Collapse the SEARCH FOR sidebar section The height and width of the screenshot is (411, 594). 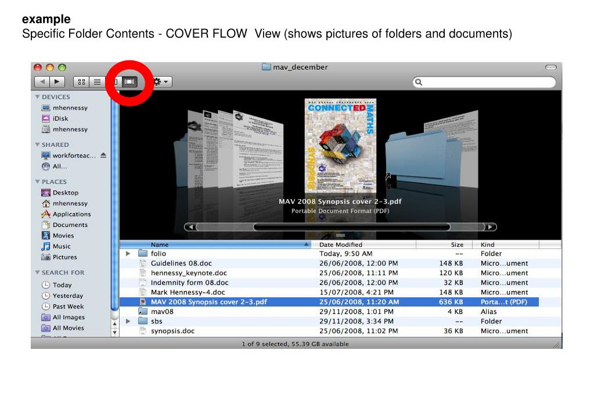37,273
